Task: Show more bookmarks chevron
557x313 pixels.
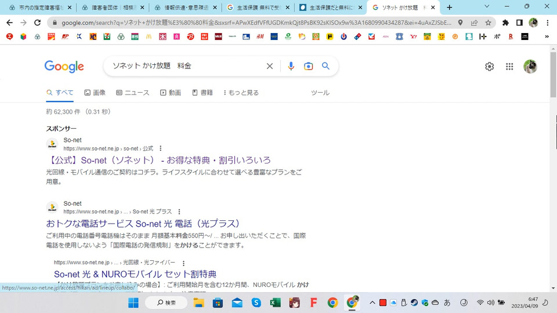Action: 547,37
